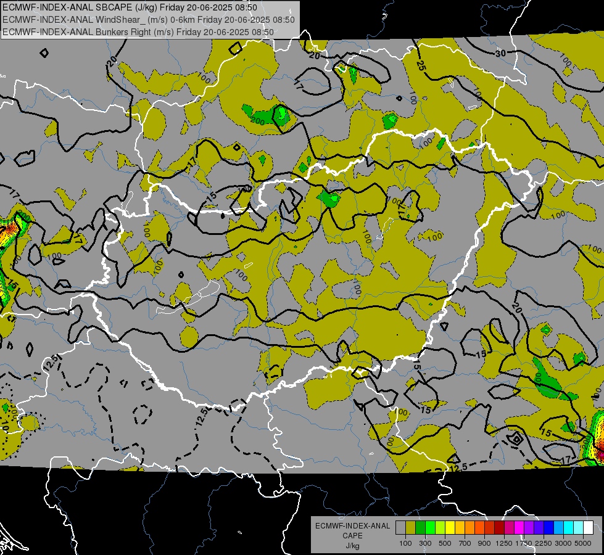Click the 25 contour label on map
Screen dimensions: 604x555
click(x=421, y=65)
